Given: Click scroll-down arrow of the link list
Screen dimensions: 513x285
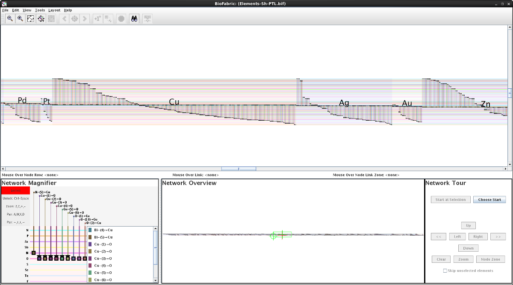Looking at the screenshot, I should pyautogui.click(x=155, y=279).
